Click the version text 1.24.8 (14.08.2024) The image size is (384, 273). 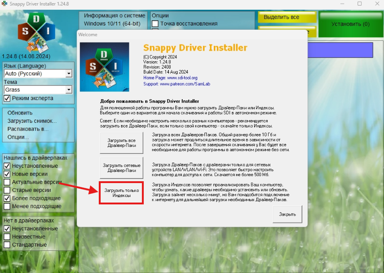pos(26,56)
